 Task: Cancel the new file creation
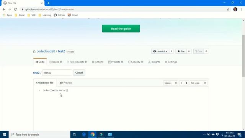click(x=79, y=73)
